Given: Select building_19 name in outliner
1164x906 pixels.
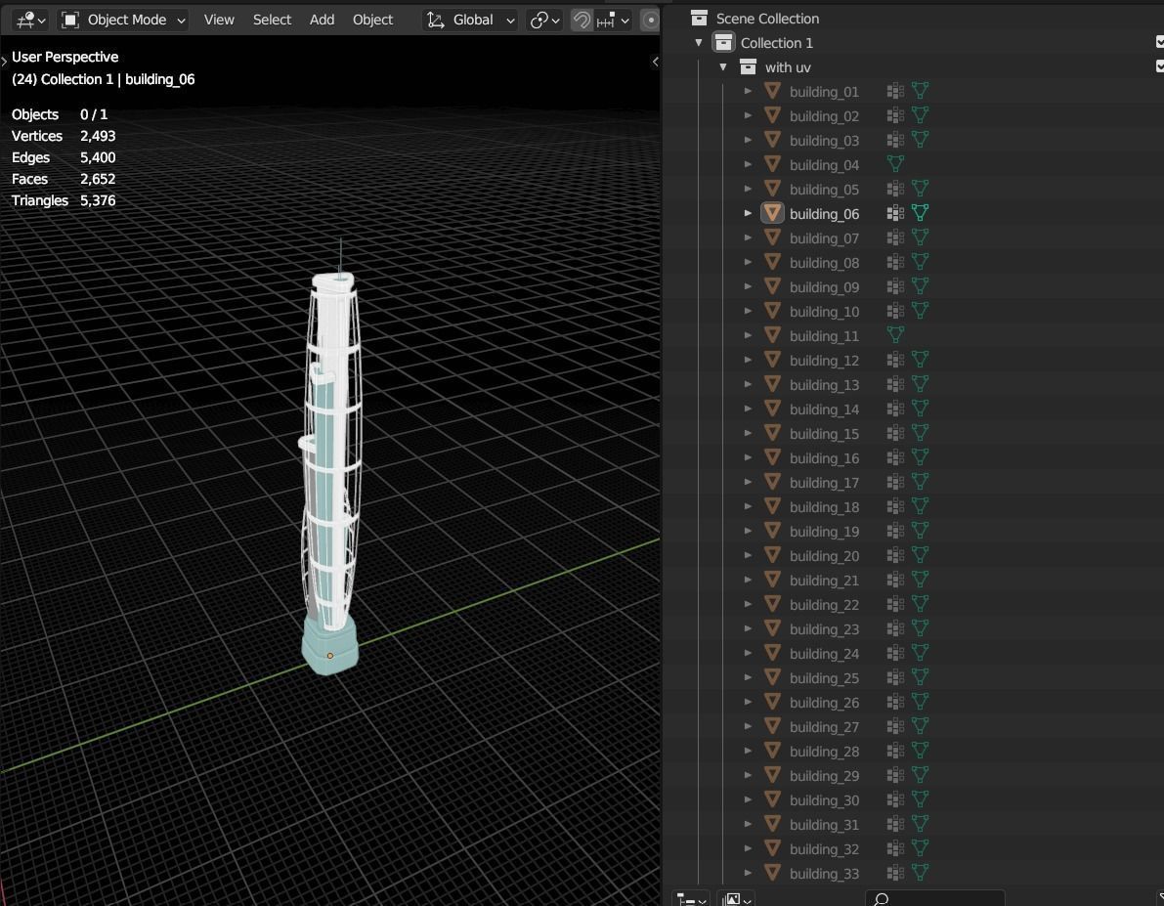Looking at the screenshot, I should tap(824, 532).
